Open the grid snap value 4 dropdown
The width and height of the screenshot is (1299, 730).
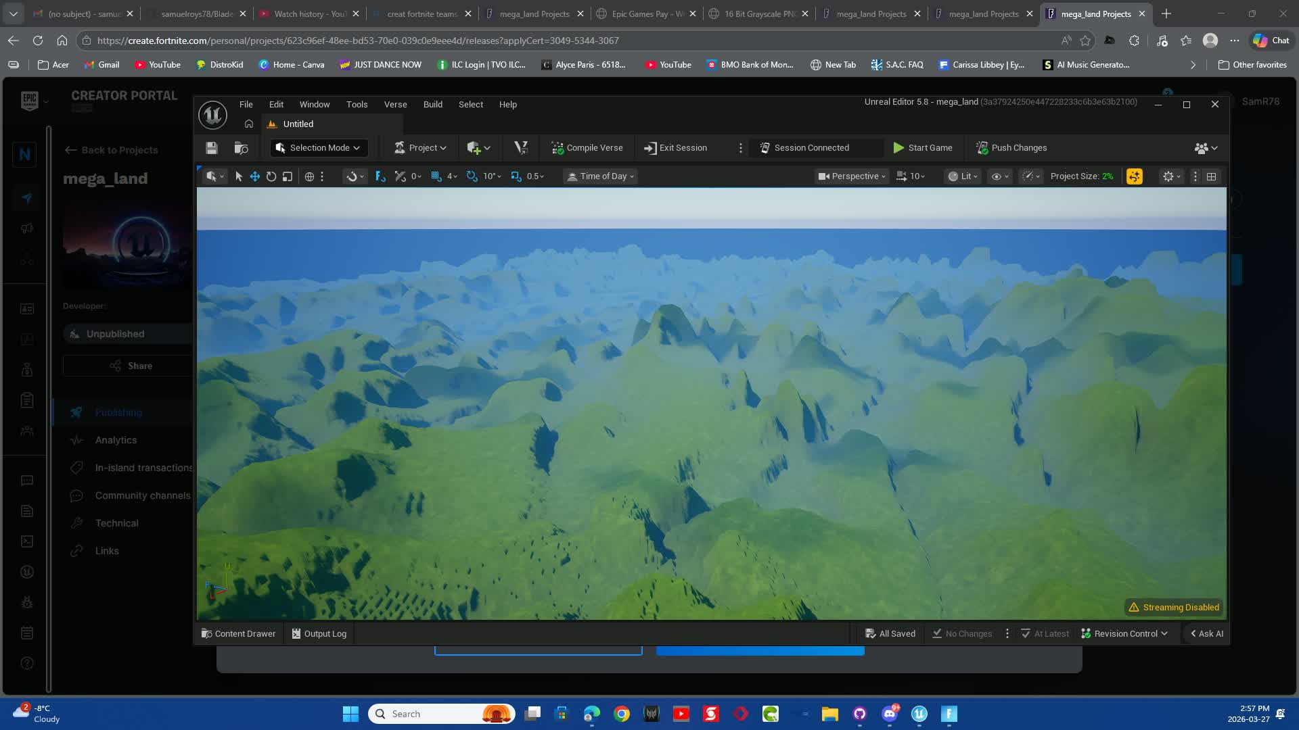pyautogui.click(x=452, y=176)
